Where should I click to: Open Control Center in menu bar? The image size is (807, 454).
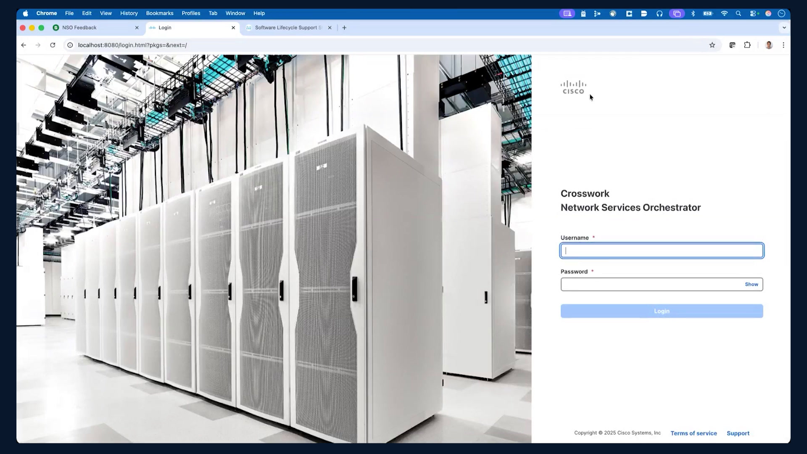tap(754, 13)
